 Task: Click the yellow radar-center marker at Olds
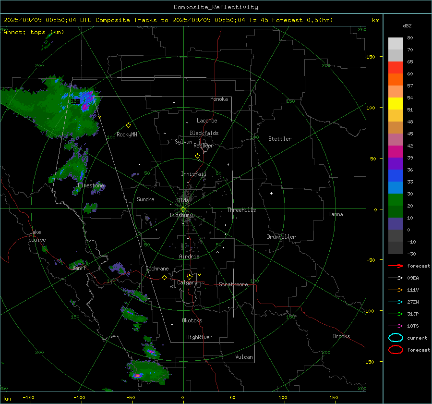tap(183, 209)
